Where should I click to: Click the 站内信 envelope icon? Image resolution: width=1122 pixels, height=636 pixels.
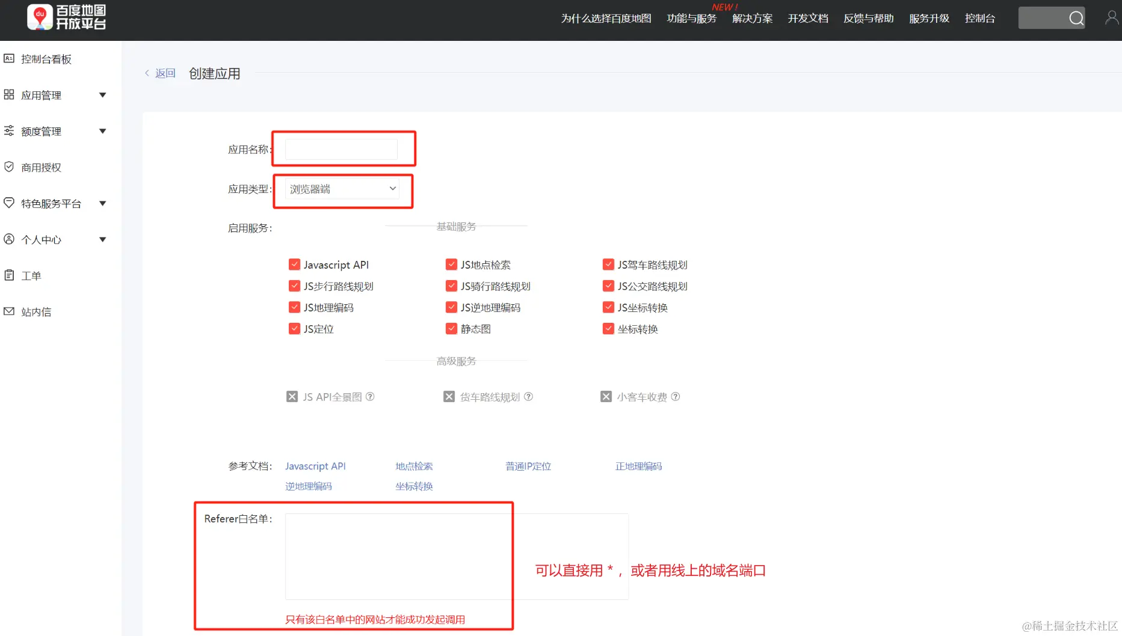[x=9, y=311]
